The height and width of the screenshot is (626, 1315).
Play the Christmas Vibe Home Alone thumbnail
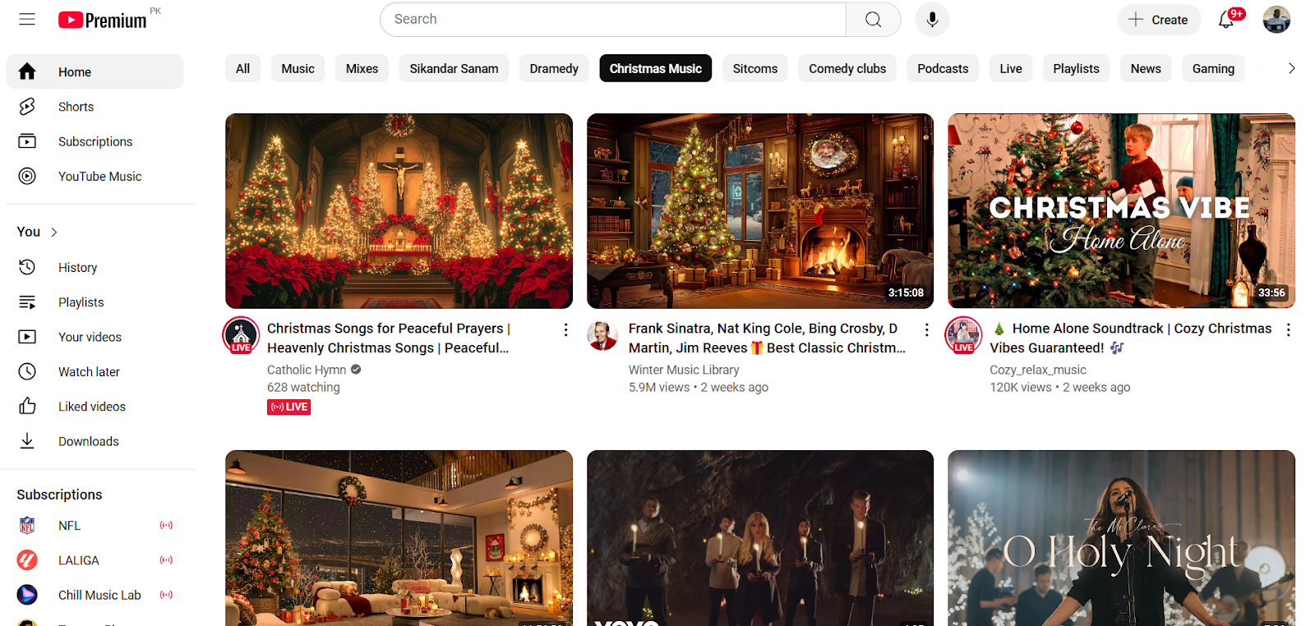[1121, 211]
